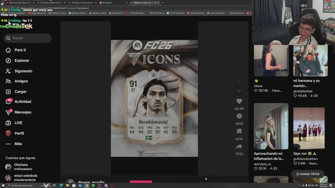Open the Perfil avatar icon

(x=8, y=133)
